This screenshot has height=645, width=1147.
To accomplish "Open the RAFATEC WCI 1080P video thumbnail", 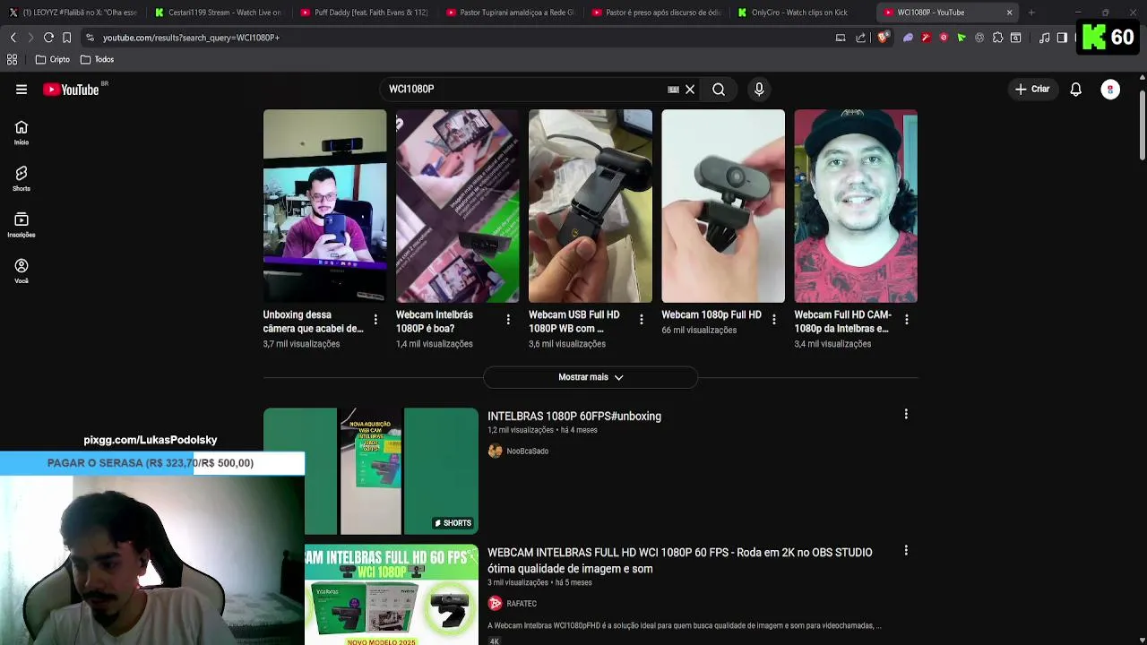I will coord(392,595).
